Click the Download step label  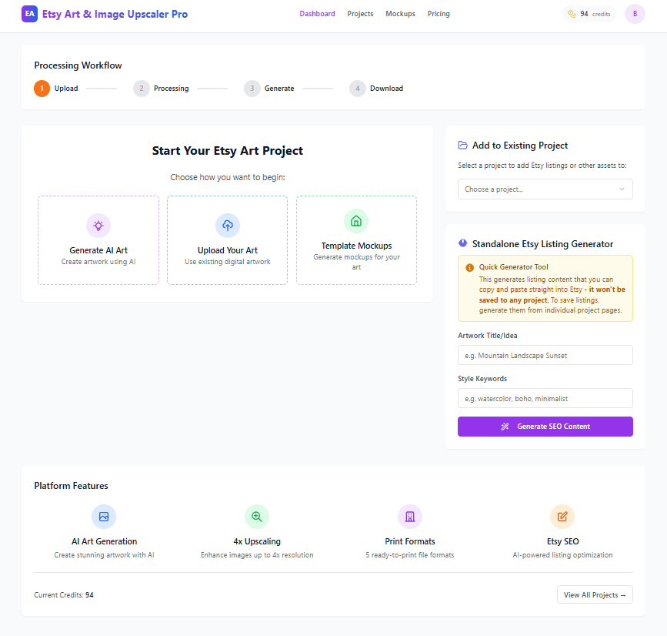click(386, 89)
